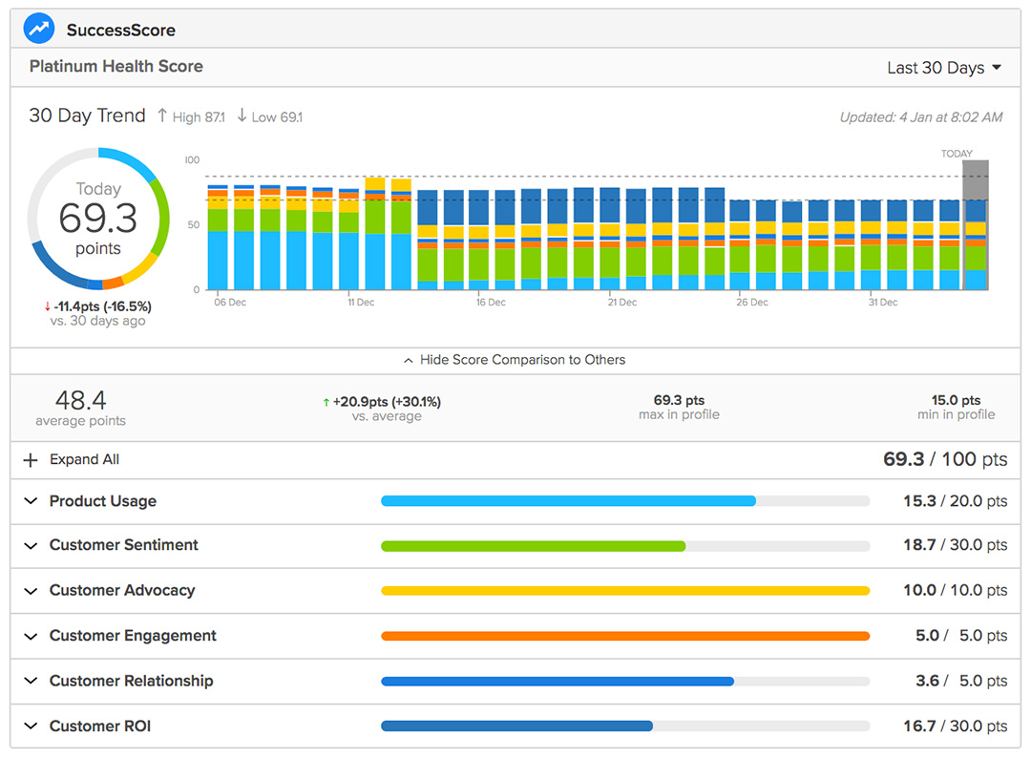Image resolution: width=1031 pixels, height=758 pixels.
Task: Select the 30 Day Trend heading
Action: (x=87, y=115)
